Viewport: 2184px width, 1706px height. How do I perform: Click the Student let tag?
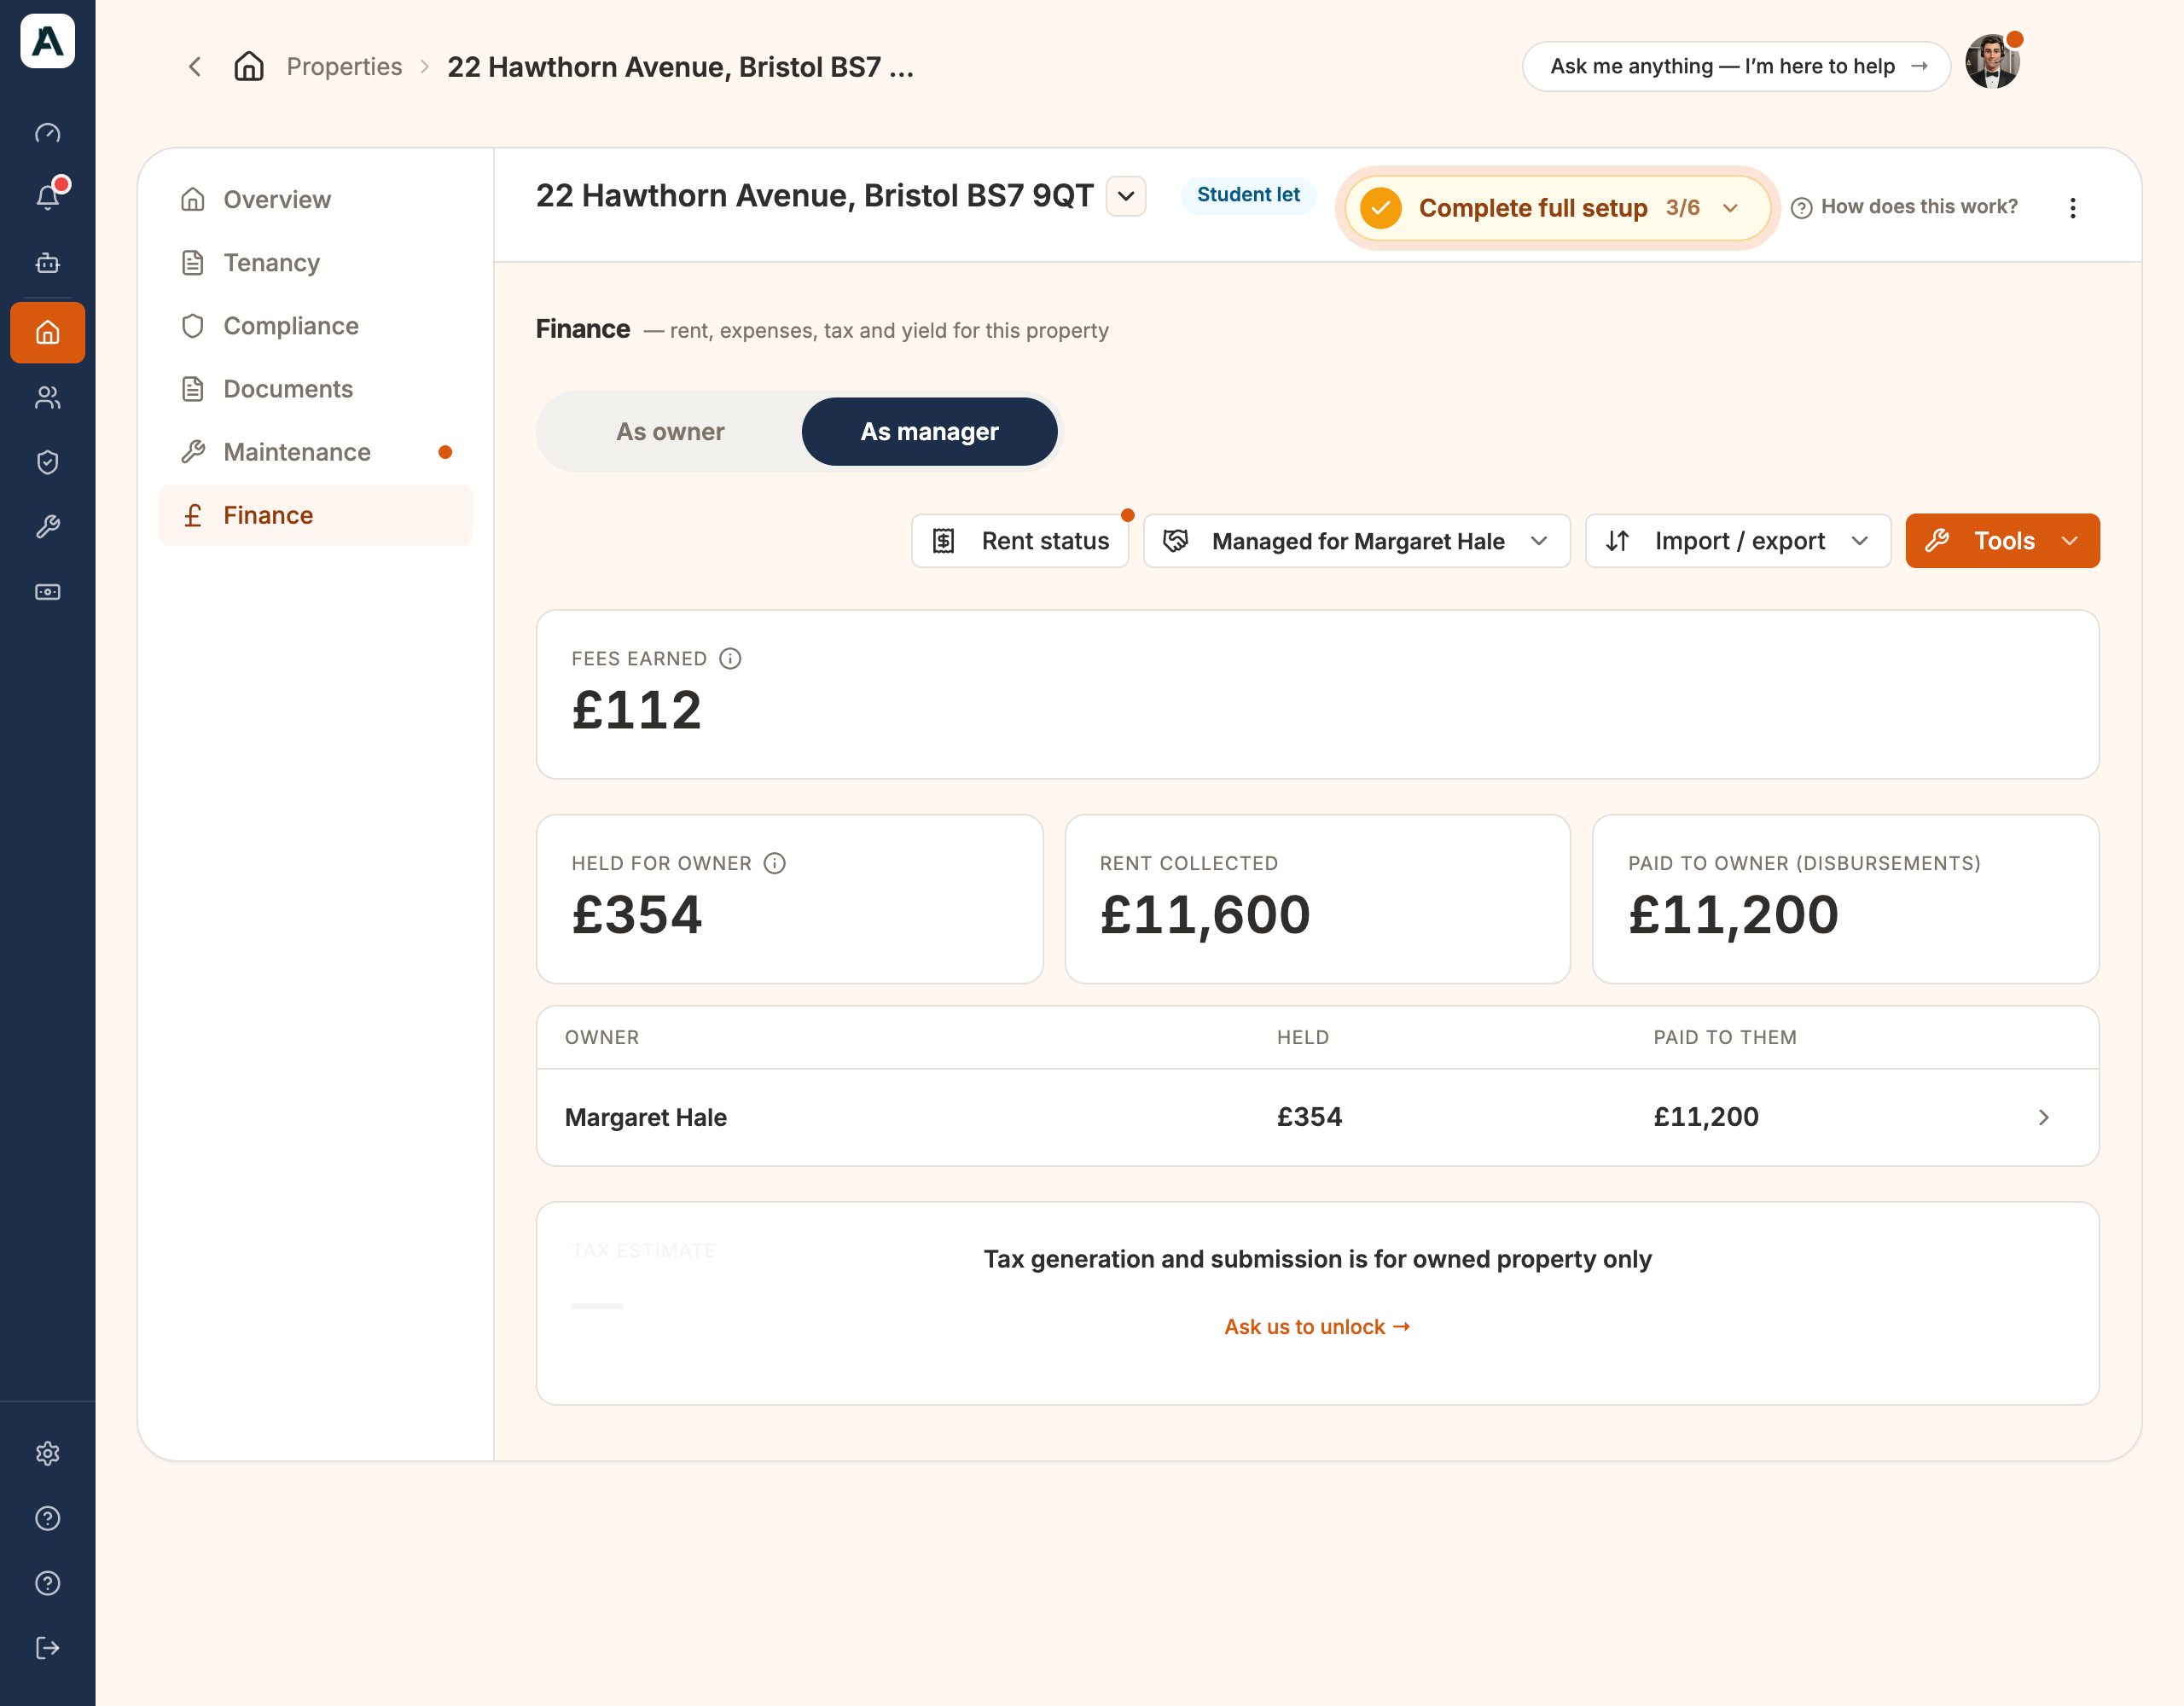point(1248,195)
